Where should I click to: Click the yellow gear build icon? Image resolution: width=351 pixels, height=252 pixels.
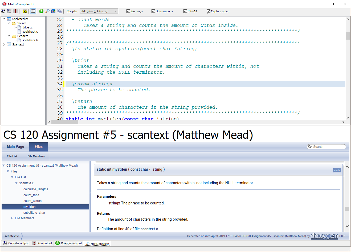[x=25, y=11]
